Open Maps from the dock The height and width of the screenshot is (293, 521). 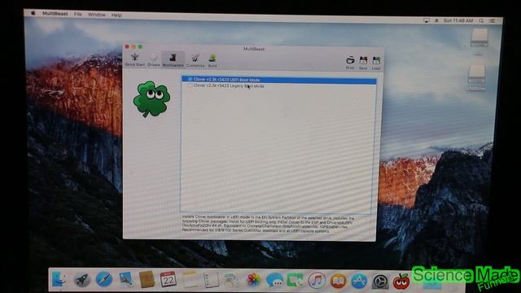[232, 280]
